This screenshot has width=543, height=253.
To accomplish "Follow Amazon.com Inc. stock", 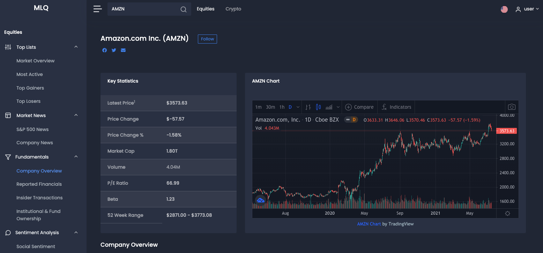I will tap(207, 39).
